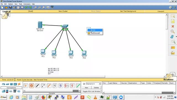Click scroll-left arrow in connections list
Screen dimensions: 177x100
point(24,91)
